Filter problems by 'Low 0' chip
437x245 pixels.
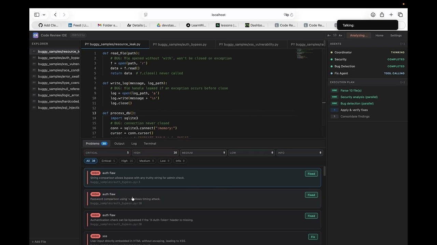click(165, 161)
